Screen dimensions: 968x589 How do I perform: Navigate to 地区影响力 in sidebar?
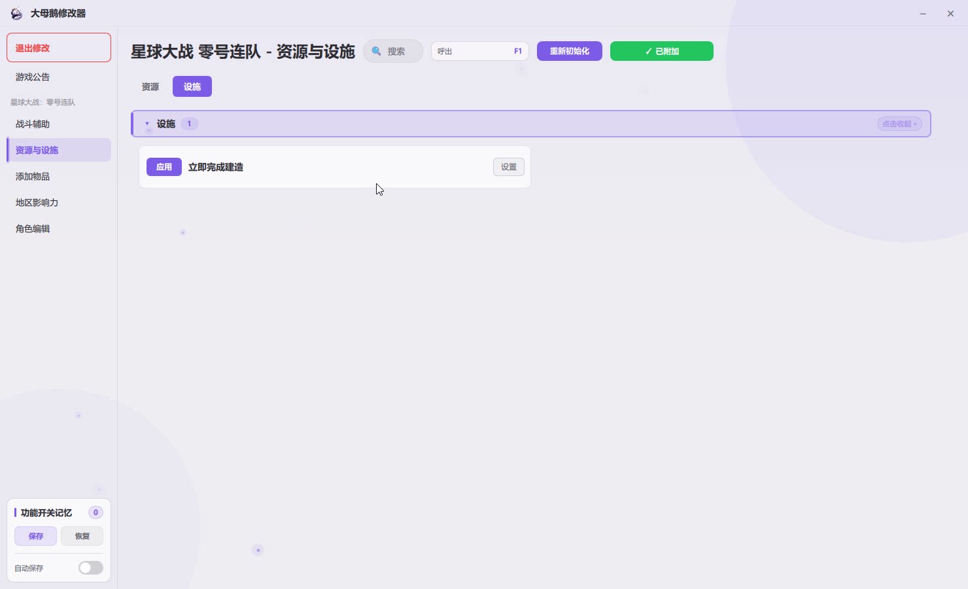coord(59,203)
